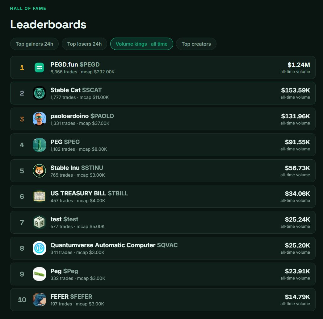323x319 pixels.
Task: Open Stable Cat $SCAT token name
Action: point(76,90)
